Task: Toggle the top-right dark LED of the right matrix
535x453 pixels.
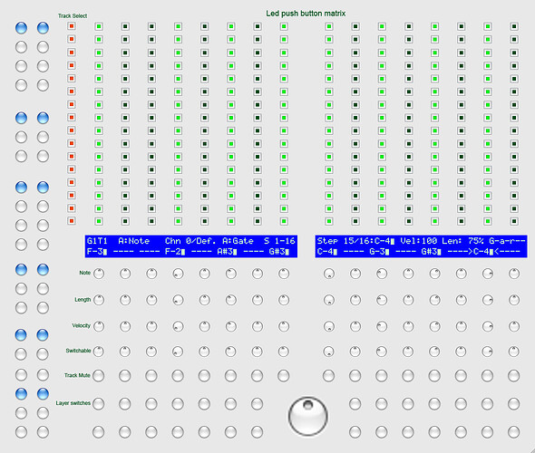Action: tap(514, 26)
